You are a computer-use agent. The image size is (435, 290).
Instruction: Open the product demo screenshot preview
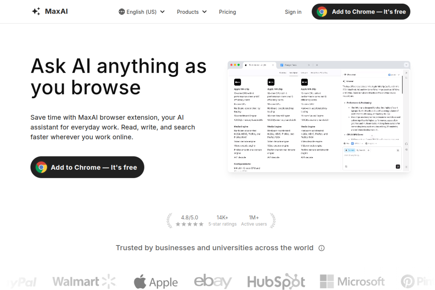coord(319,117)
